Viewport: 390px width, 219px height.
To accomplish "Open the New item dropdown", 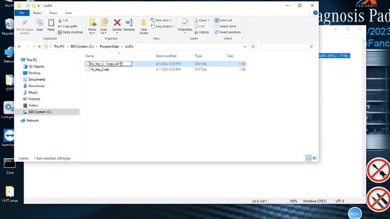I will pyautogui.click(x=161, y=20).
